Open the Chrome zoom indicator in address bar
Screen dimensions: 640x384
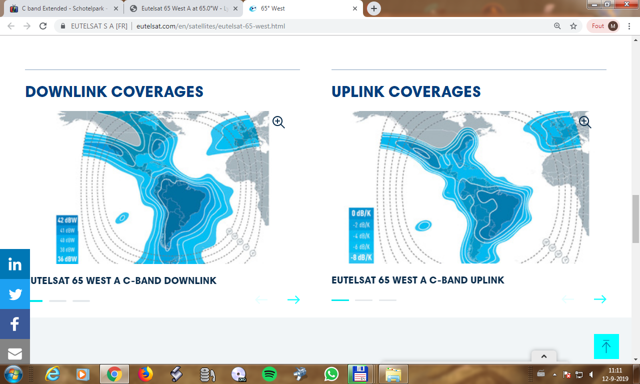pyautogui.click(x=557, y=26)
